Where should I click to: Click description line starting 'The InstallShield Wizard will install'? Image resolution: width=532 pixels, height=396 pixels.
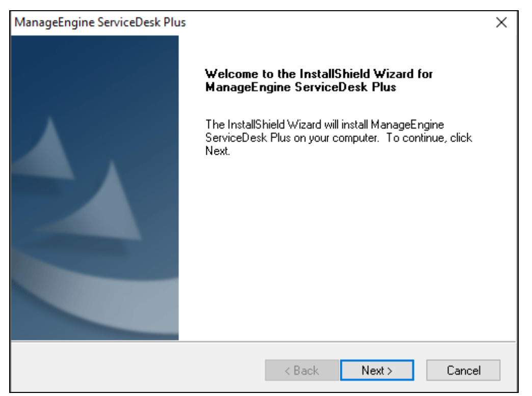coord(325,124)
